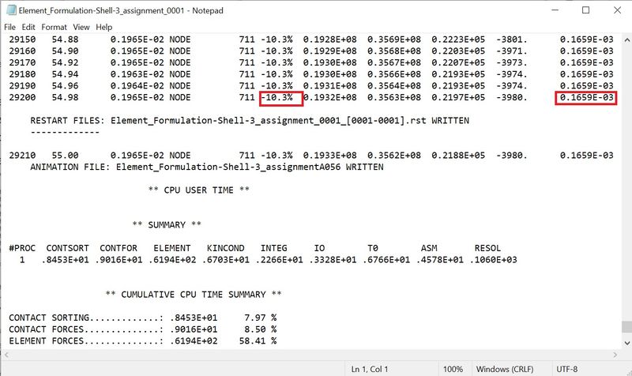This screenshot has height=376, width=632.
Task: Click the vertical scrollbar up arrow
Action: pyautogui.click(x=625, y=39)
